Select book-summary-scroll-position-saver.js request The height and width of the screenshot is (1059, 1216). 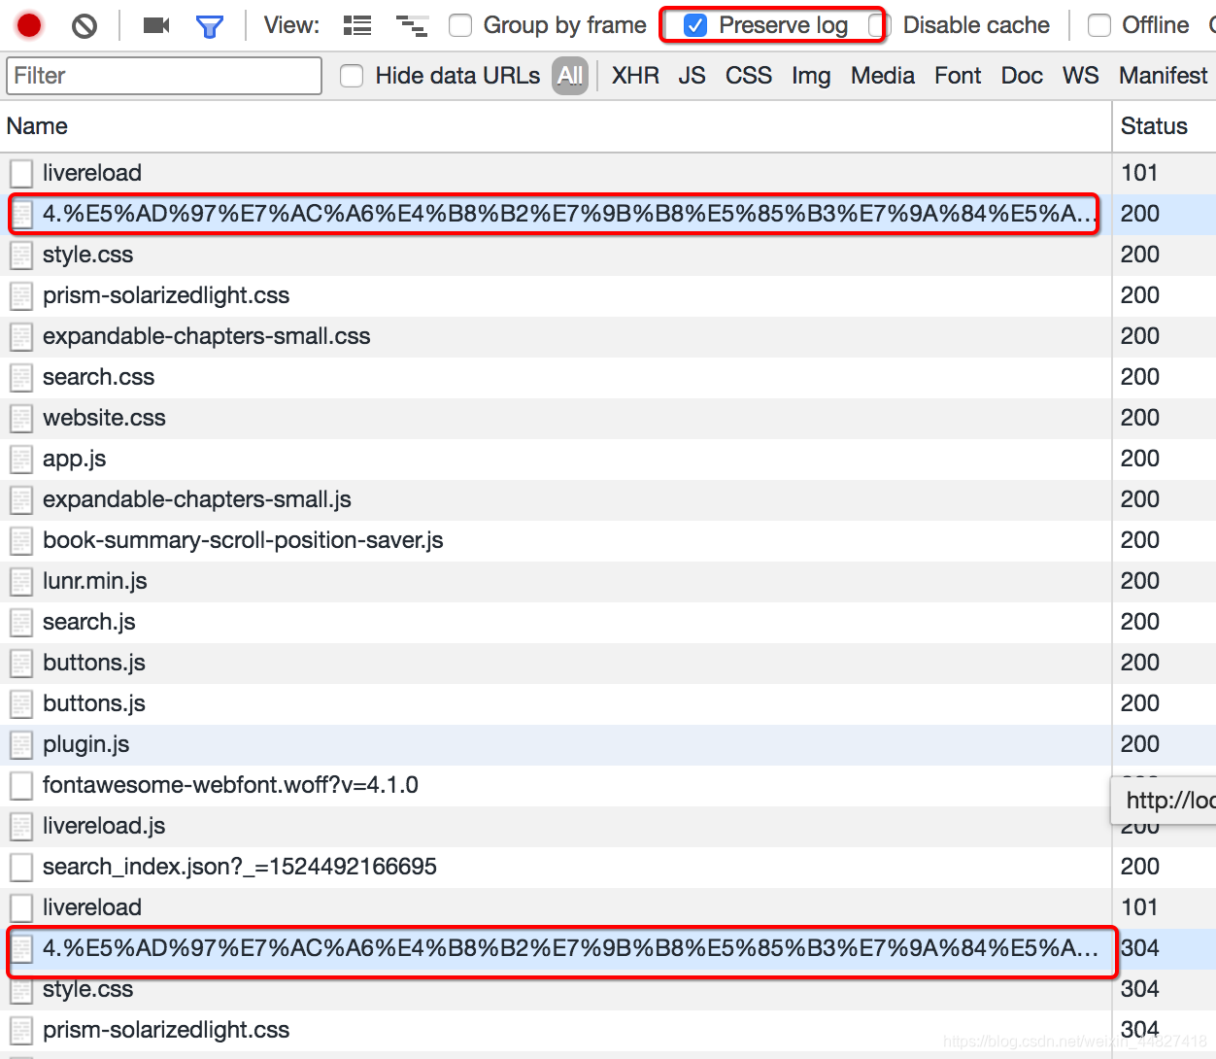pyautogui.click(x=608, y=540)
